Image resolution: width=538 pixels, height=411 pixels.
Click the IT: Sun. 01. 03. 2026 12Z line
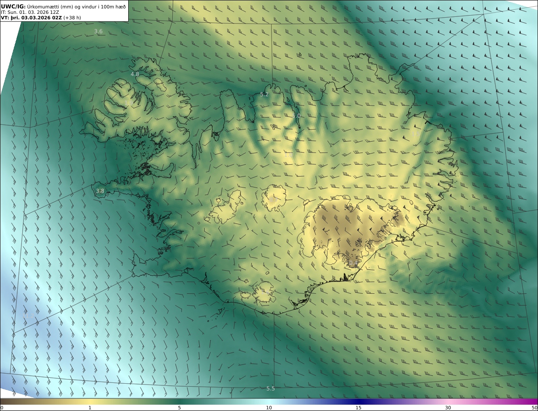[30, 12]
